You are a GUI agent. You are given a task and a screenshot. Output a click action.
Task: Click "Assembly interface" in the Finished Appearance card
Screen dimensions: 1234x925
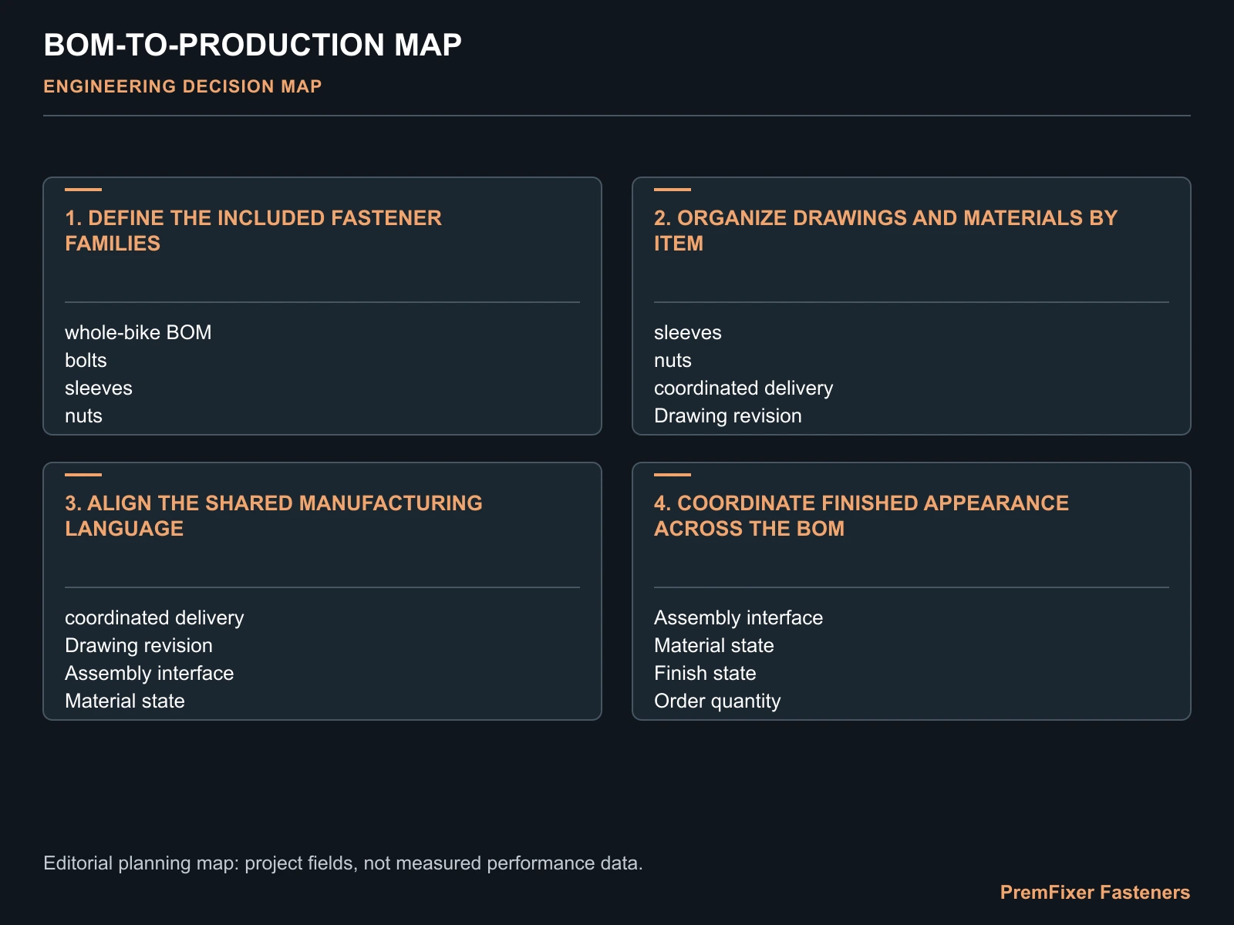(738, 617)
